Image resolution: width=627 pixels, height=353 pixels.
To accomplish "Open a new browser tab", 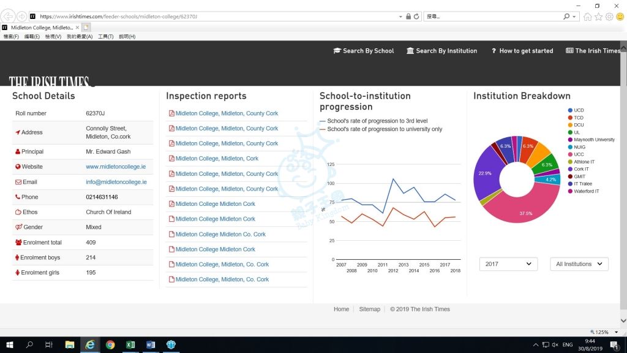I will click(x=86, y=27).
